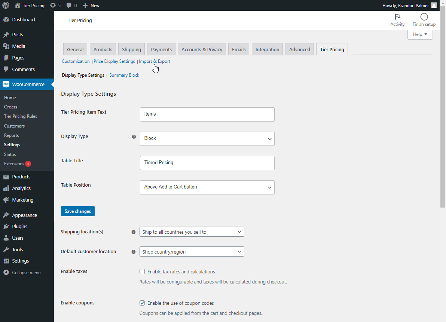This screenshot has width=446, height=322.
Task: Open the Summary Block link
Action: point(124,75)
